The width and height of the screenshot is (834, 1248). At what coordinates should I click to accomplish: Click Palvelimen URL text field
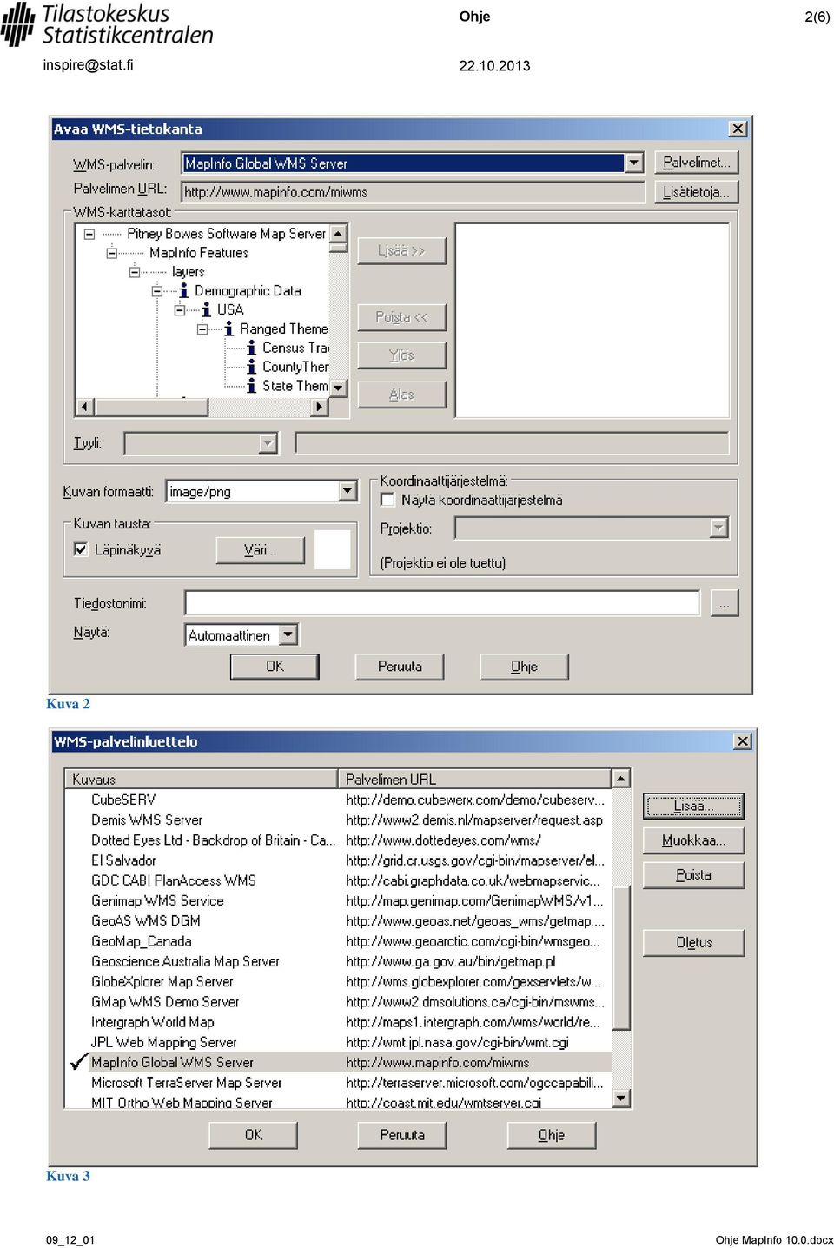(x=414, y=192)
